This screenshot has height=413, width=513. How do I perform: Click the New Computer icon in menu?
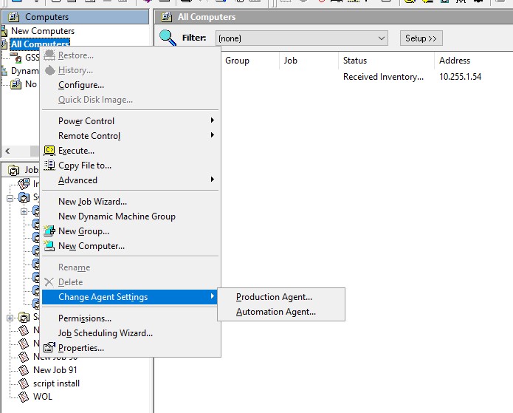[x=49, y=246]
